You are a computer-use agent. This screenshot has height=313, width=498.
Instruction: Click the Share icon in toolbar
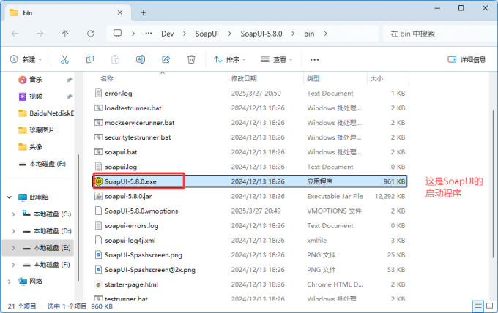(166, 59)
